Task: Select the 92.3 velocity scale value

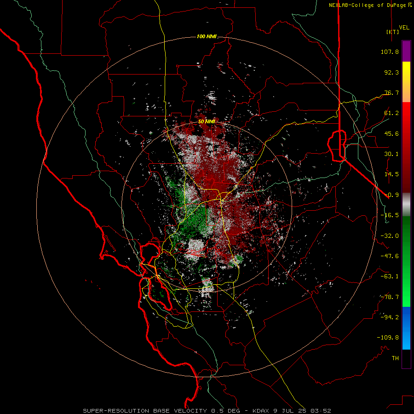Action: click(391, 72)
